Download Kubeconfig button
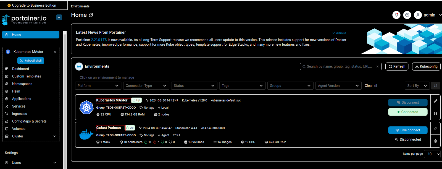 coord(426,66)
